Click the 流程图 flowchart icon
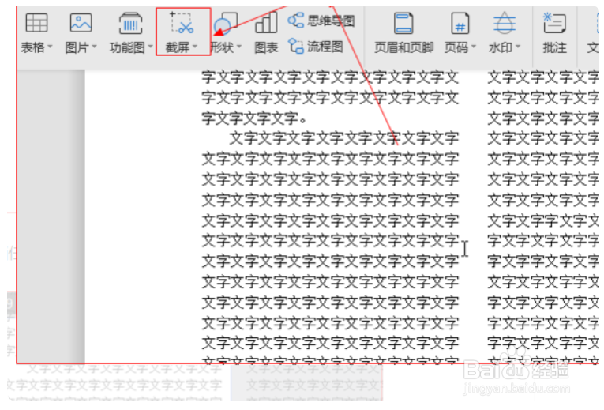 (296, 47)
